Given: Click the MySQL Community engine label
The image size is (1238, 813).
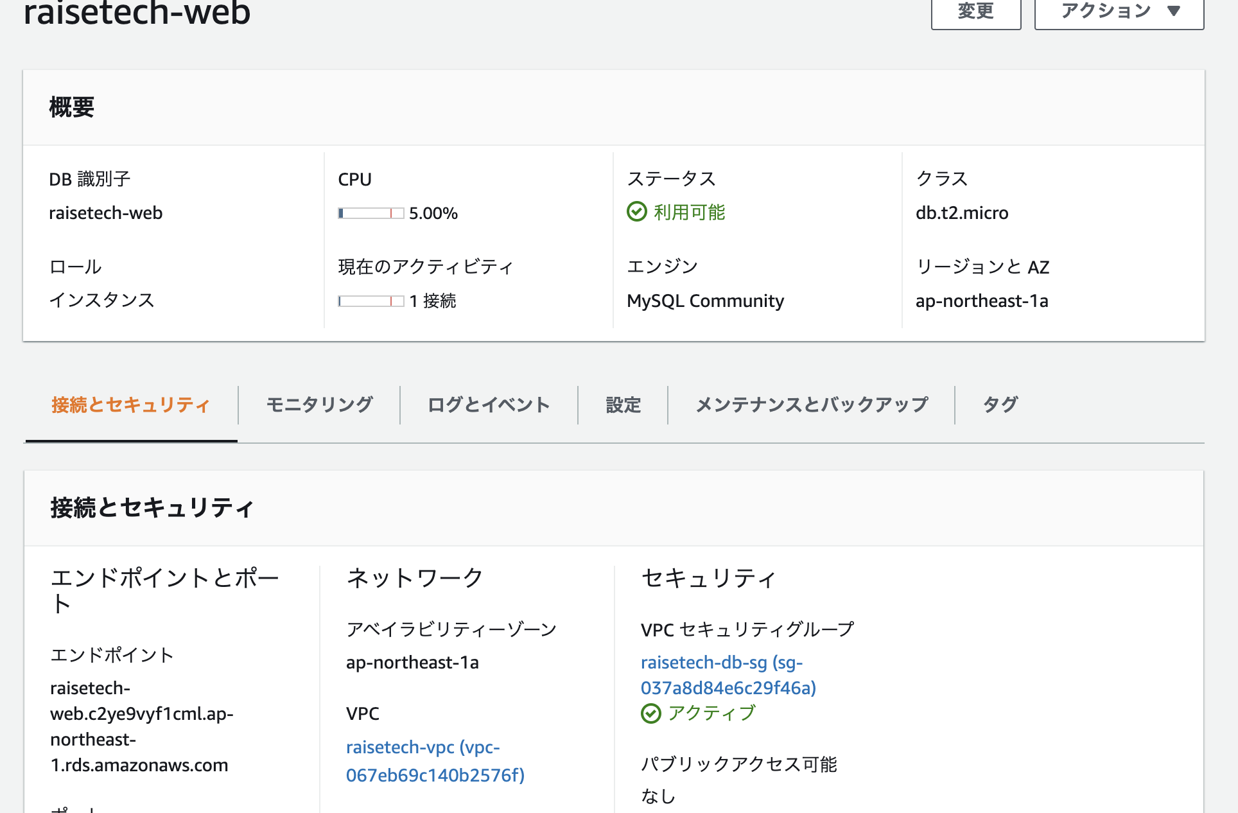Looking at the screenshot, I should (705, 300).
